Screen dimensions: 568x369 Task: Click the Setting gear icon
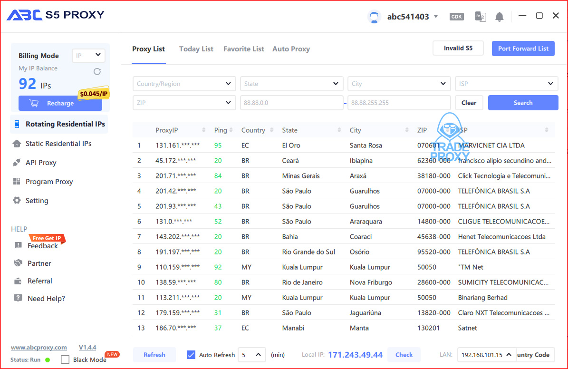point(17,200)
